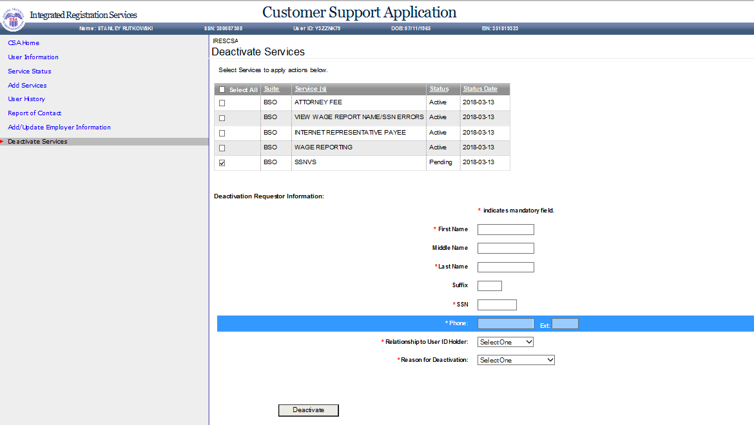This screenshot has height=425, width=754.
Task: Navigate to Service Status
Action: coord(29,71)
